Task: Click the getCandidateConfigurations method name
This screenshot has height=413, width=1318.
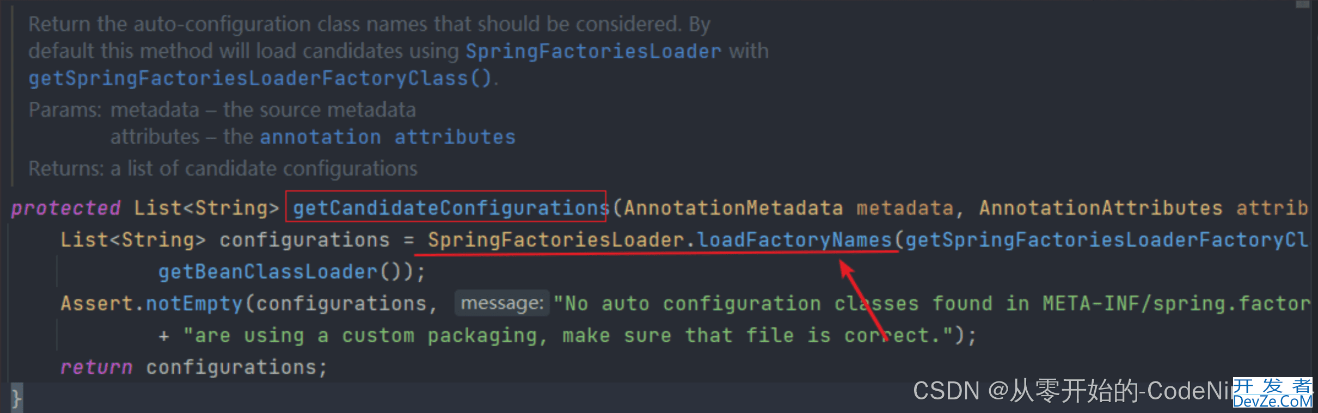Action: click(x=450, y=208)
